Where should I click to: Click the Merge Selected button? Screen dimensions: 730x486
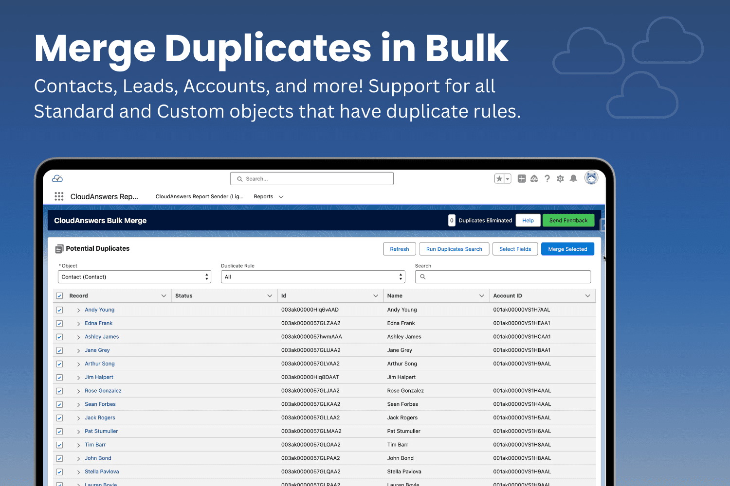(x=567, y=249)
